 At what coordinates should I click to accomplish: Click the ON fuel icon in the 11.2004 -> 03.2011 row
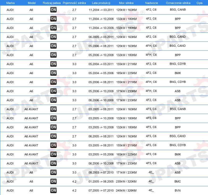click(53, 10)
